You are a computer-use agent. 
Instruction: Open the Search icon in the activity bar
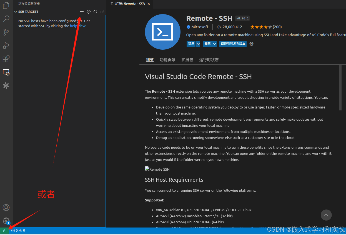click(x=6, y=19)
